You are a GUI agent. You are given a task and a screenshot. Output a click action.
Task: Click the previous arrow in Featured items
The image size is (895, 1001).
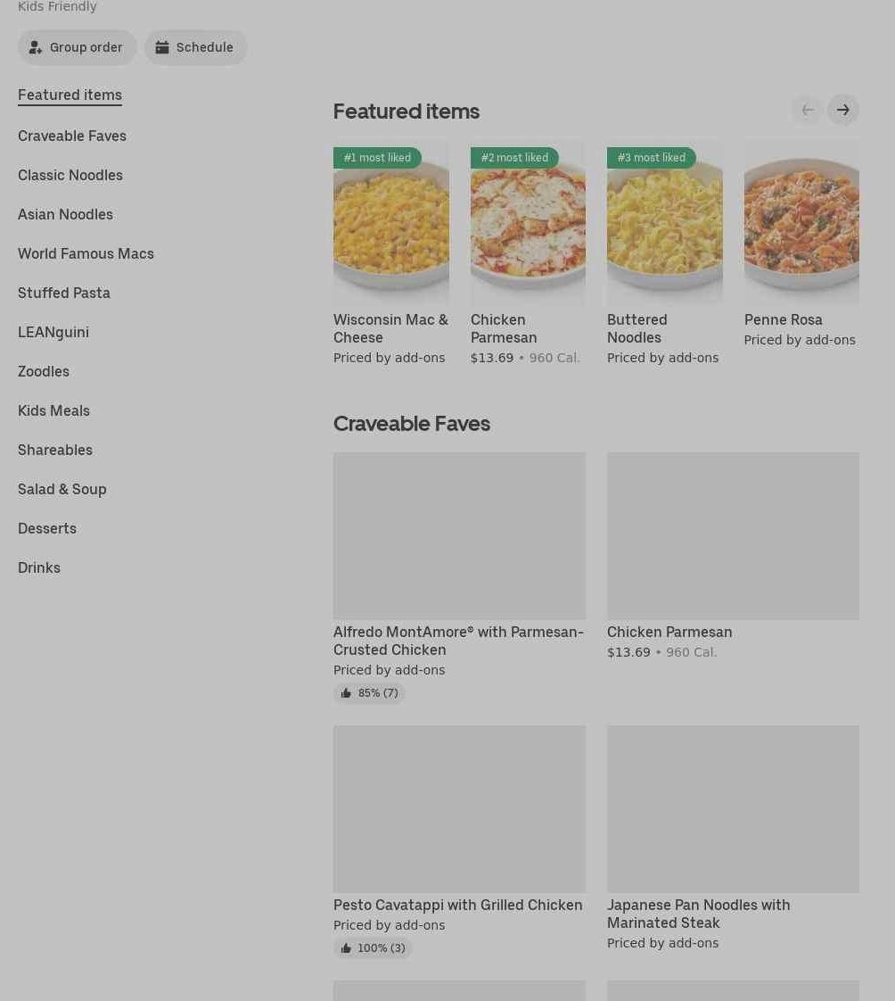[808, 110]
